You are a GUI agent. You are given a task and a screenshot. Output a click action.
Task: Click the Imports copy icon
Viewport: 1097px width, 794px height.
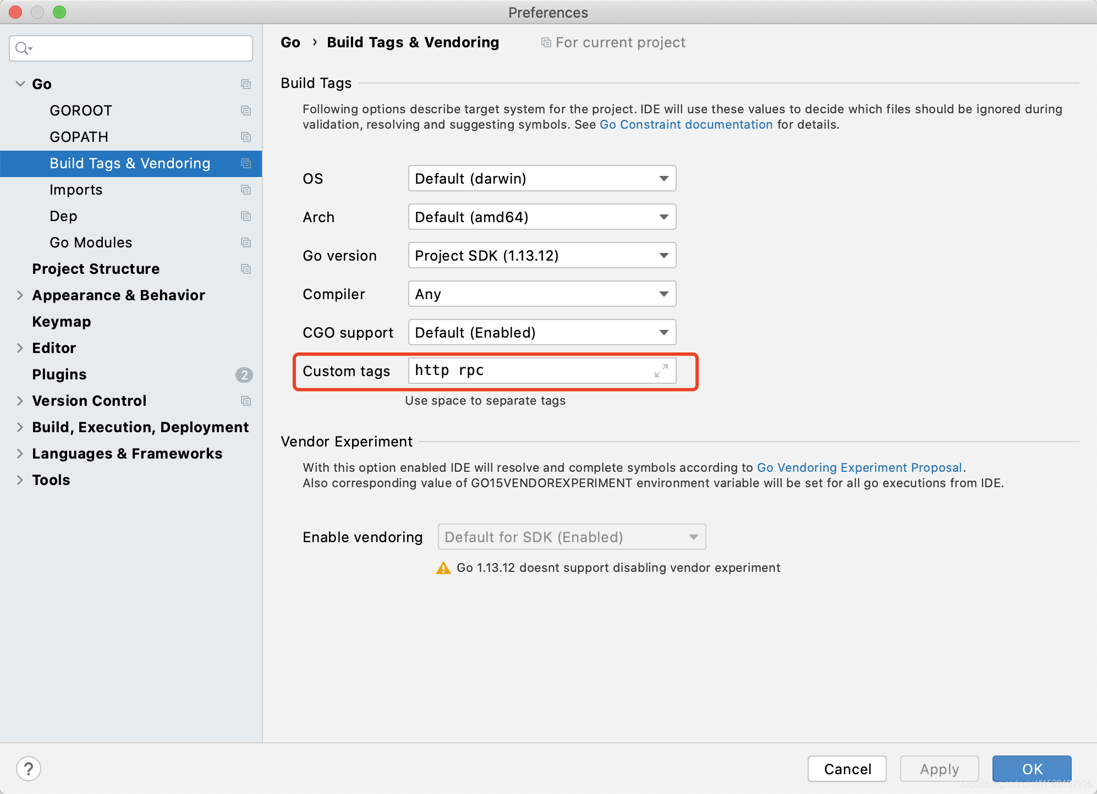246,190
